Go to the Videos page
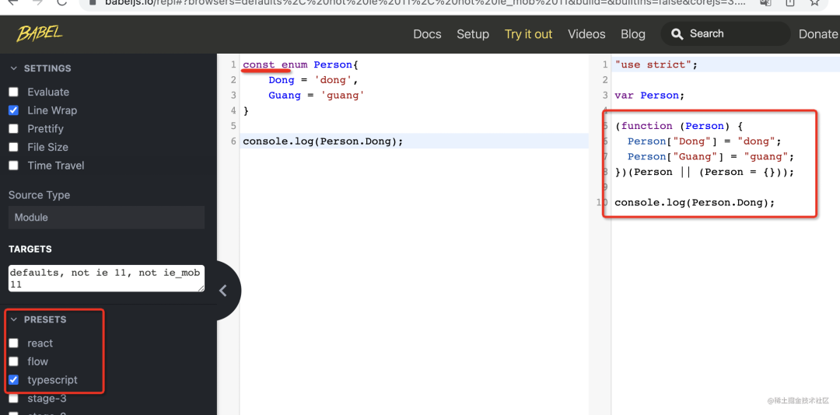The width and height of the screenshot is (840, 415). 586,34
